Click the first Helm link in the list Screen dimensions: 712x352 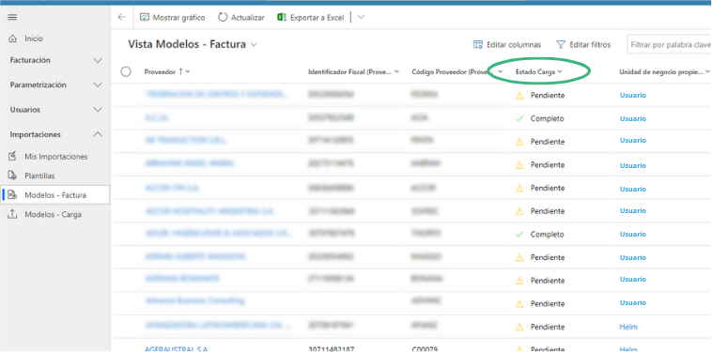click(628, 327)
